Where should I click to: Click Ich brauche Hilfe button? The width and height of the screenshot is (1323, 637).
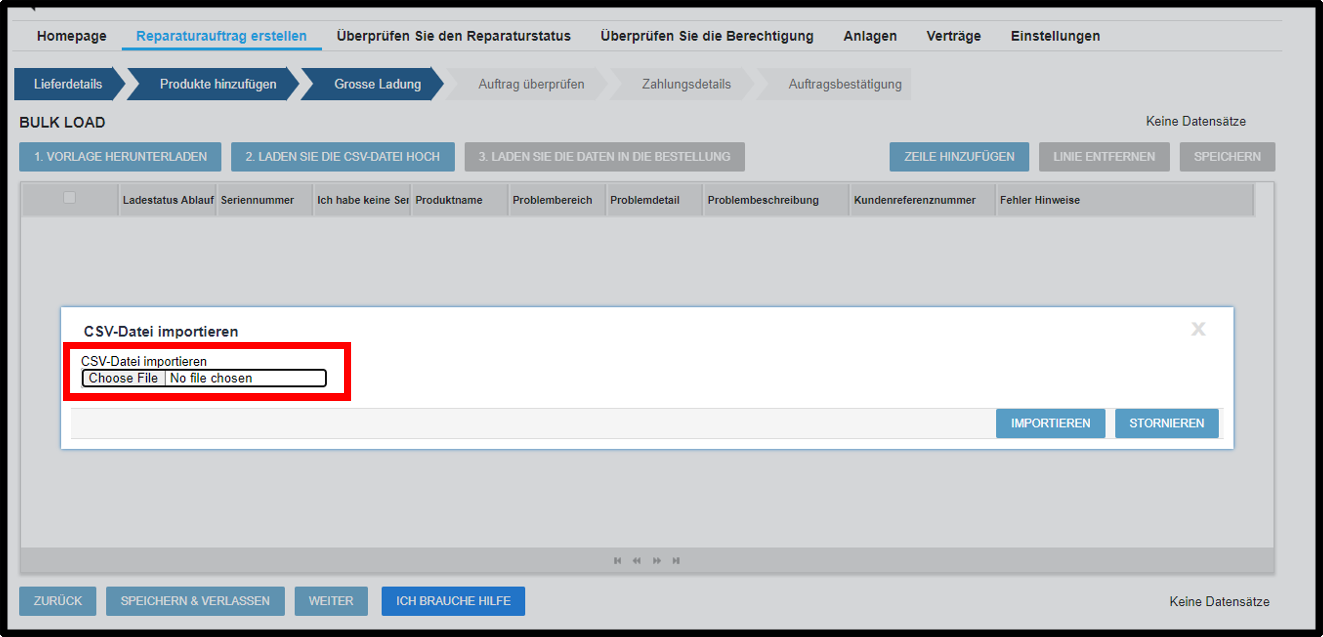click(453, 601)
